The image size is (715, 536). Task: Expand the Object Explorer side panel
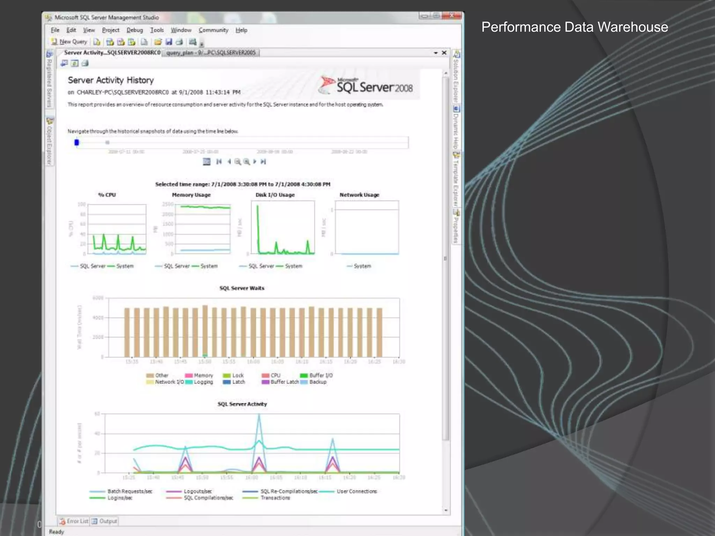coord(50,142)
